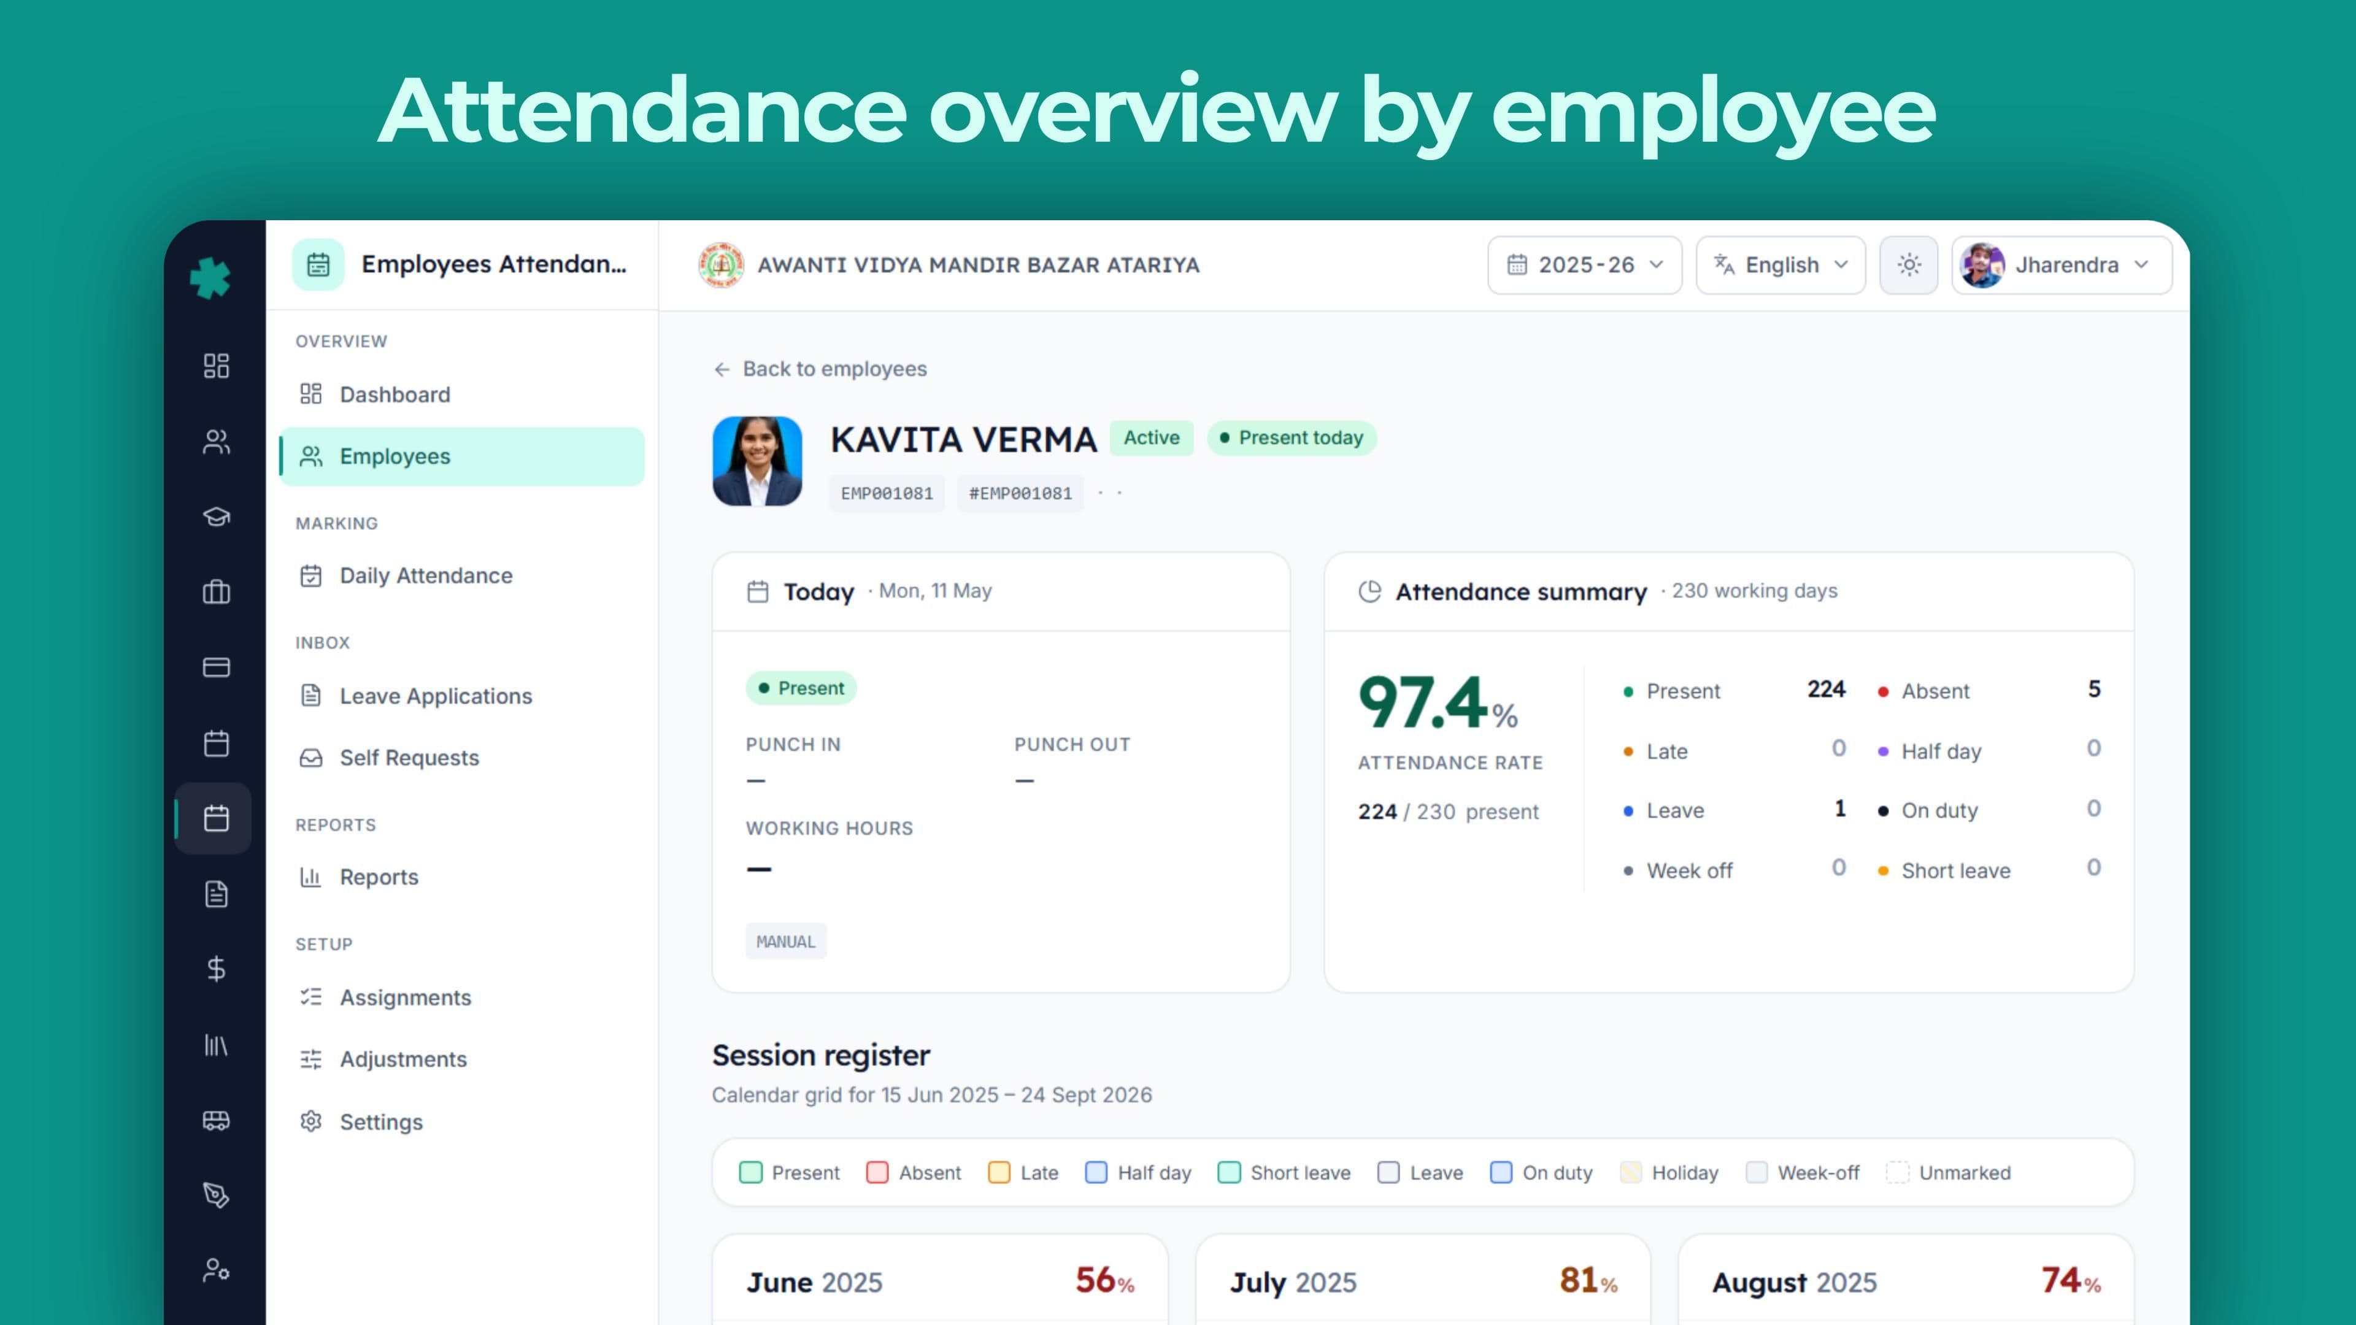Click the 97.4% attendance rate figure

[1438, 702]
